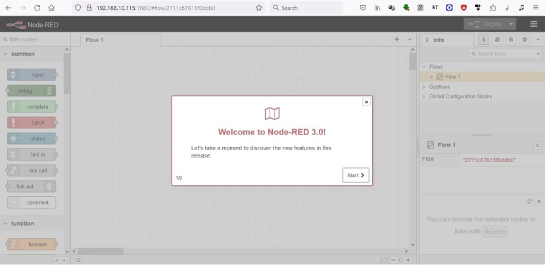Viewport: 545px width, 265px height.
Task: Expand Global Configuration Nodes section
Action: pyautogui.click(x=423, y=96)
